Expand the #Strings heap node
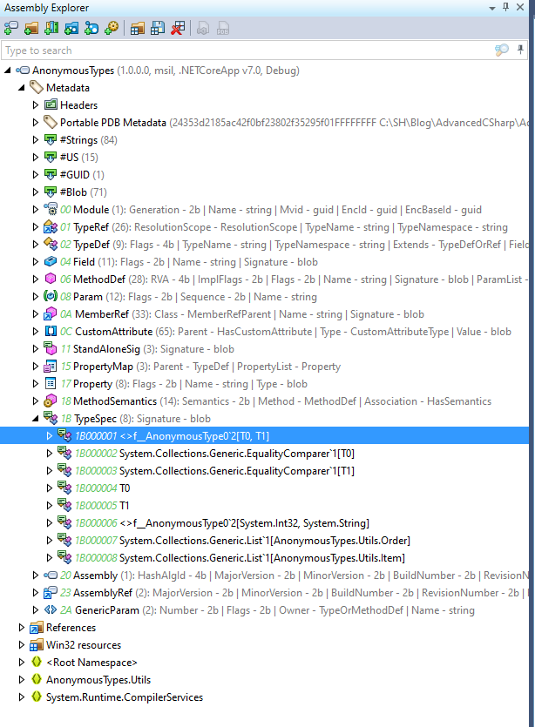The height and width of the screenshot is (727, 535). [35, 140]
